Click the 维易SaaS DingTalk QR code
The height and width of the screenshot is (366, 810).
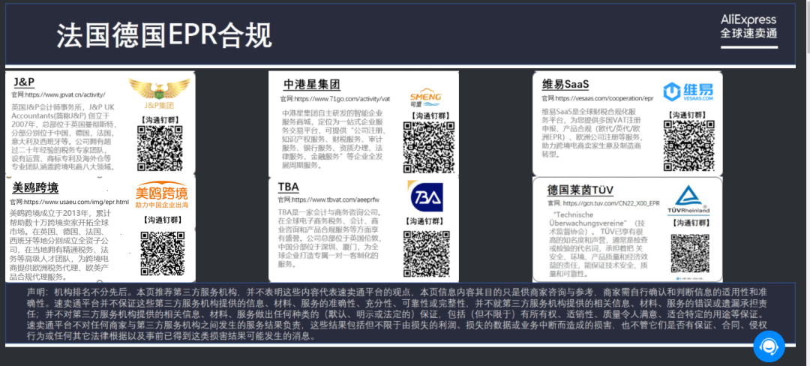tap(688, 145)
